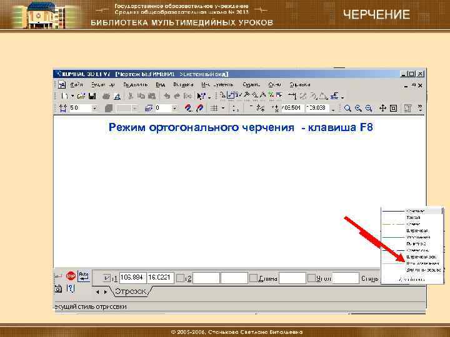
Task: Choose Для линии обрыва style
Action: coord(411,270)
